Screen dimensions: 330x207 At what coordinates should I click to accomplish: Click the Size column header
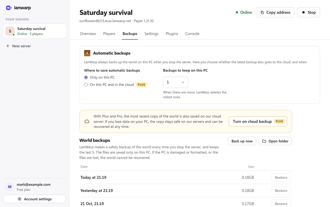point(251,167)
